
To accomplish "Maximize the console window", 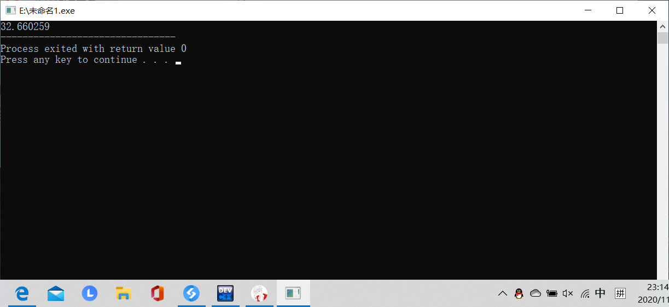I will pyautogui.click(x=620, y=10).
